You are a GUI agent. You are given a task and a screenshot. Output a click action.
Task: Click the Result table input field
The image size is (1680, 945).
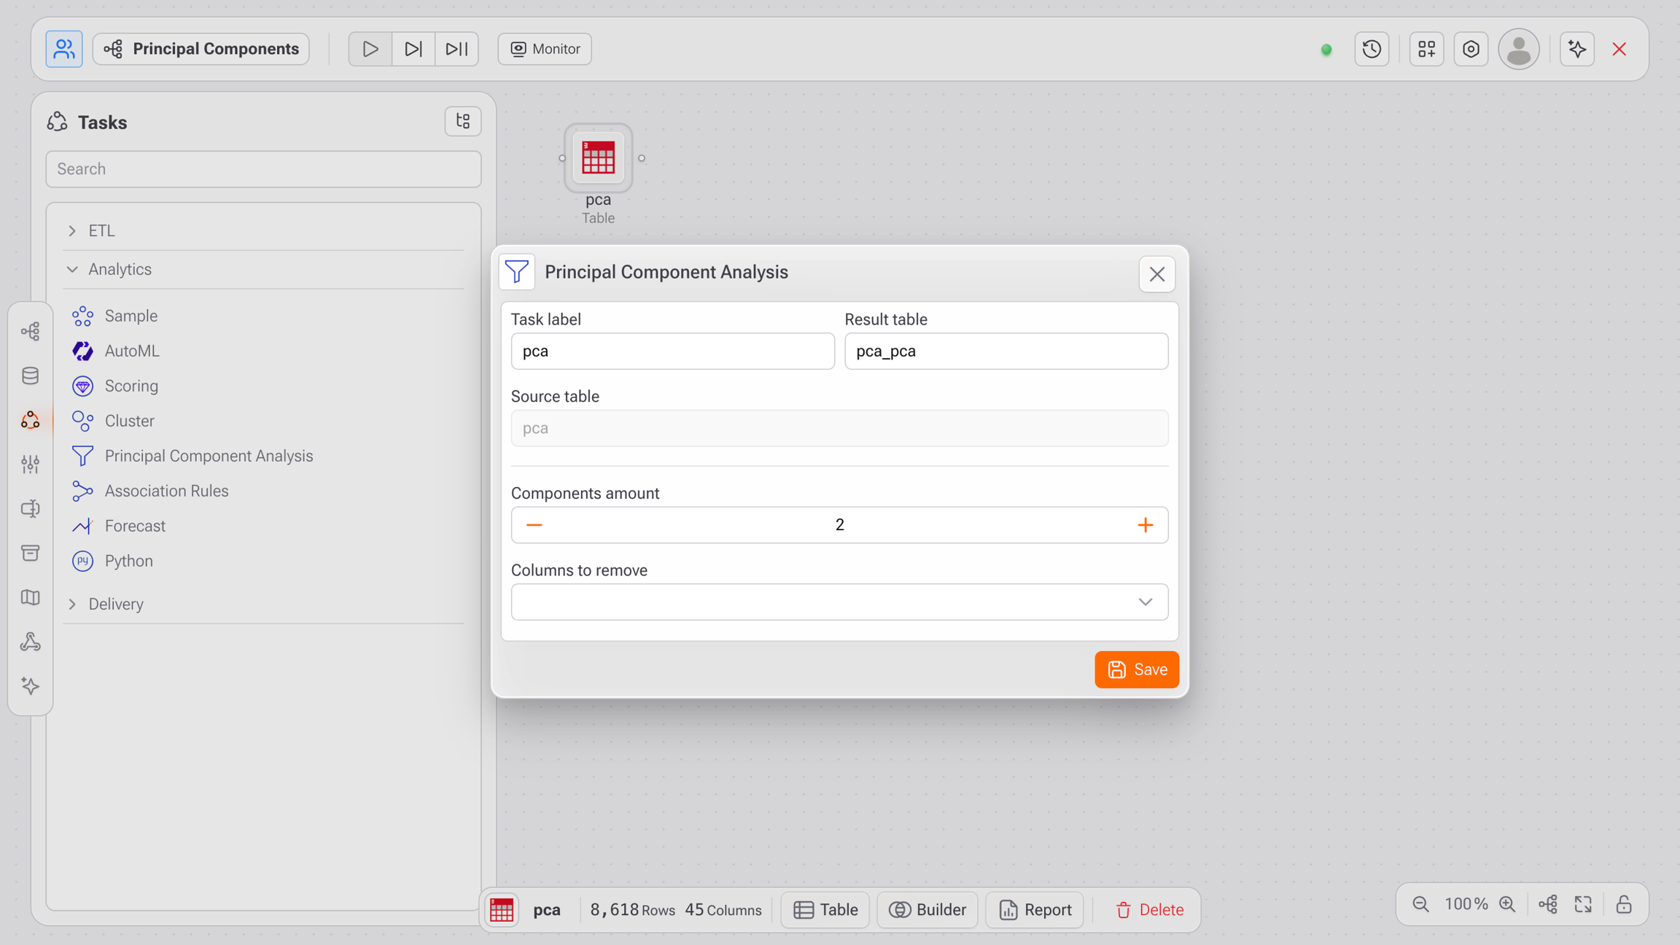1006,351
